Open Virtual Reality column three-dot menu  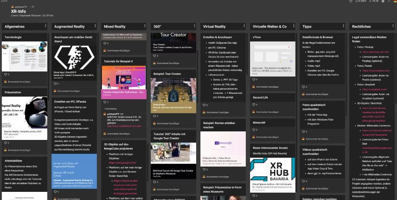click(244, 26)
